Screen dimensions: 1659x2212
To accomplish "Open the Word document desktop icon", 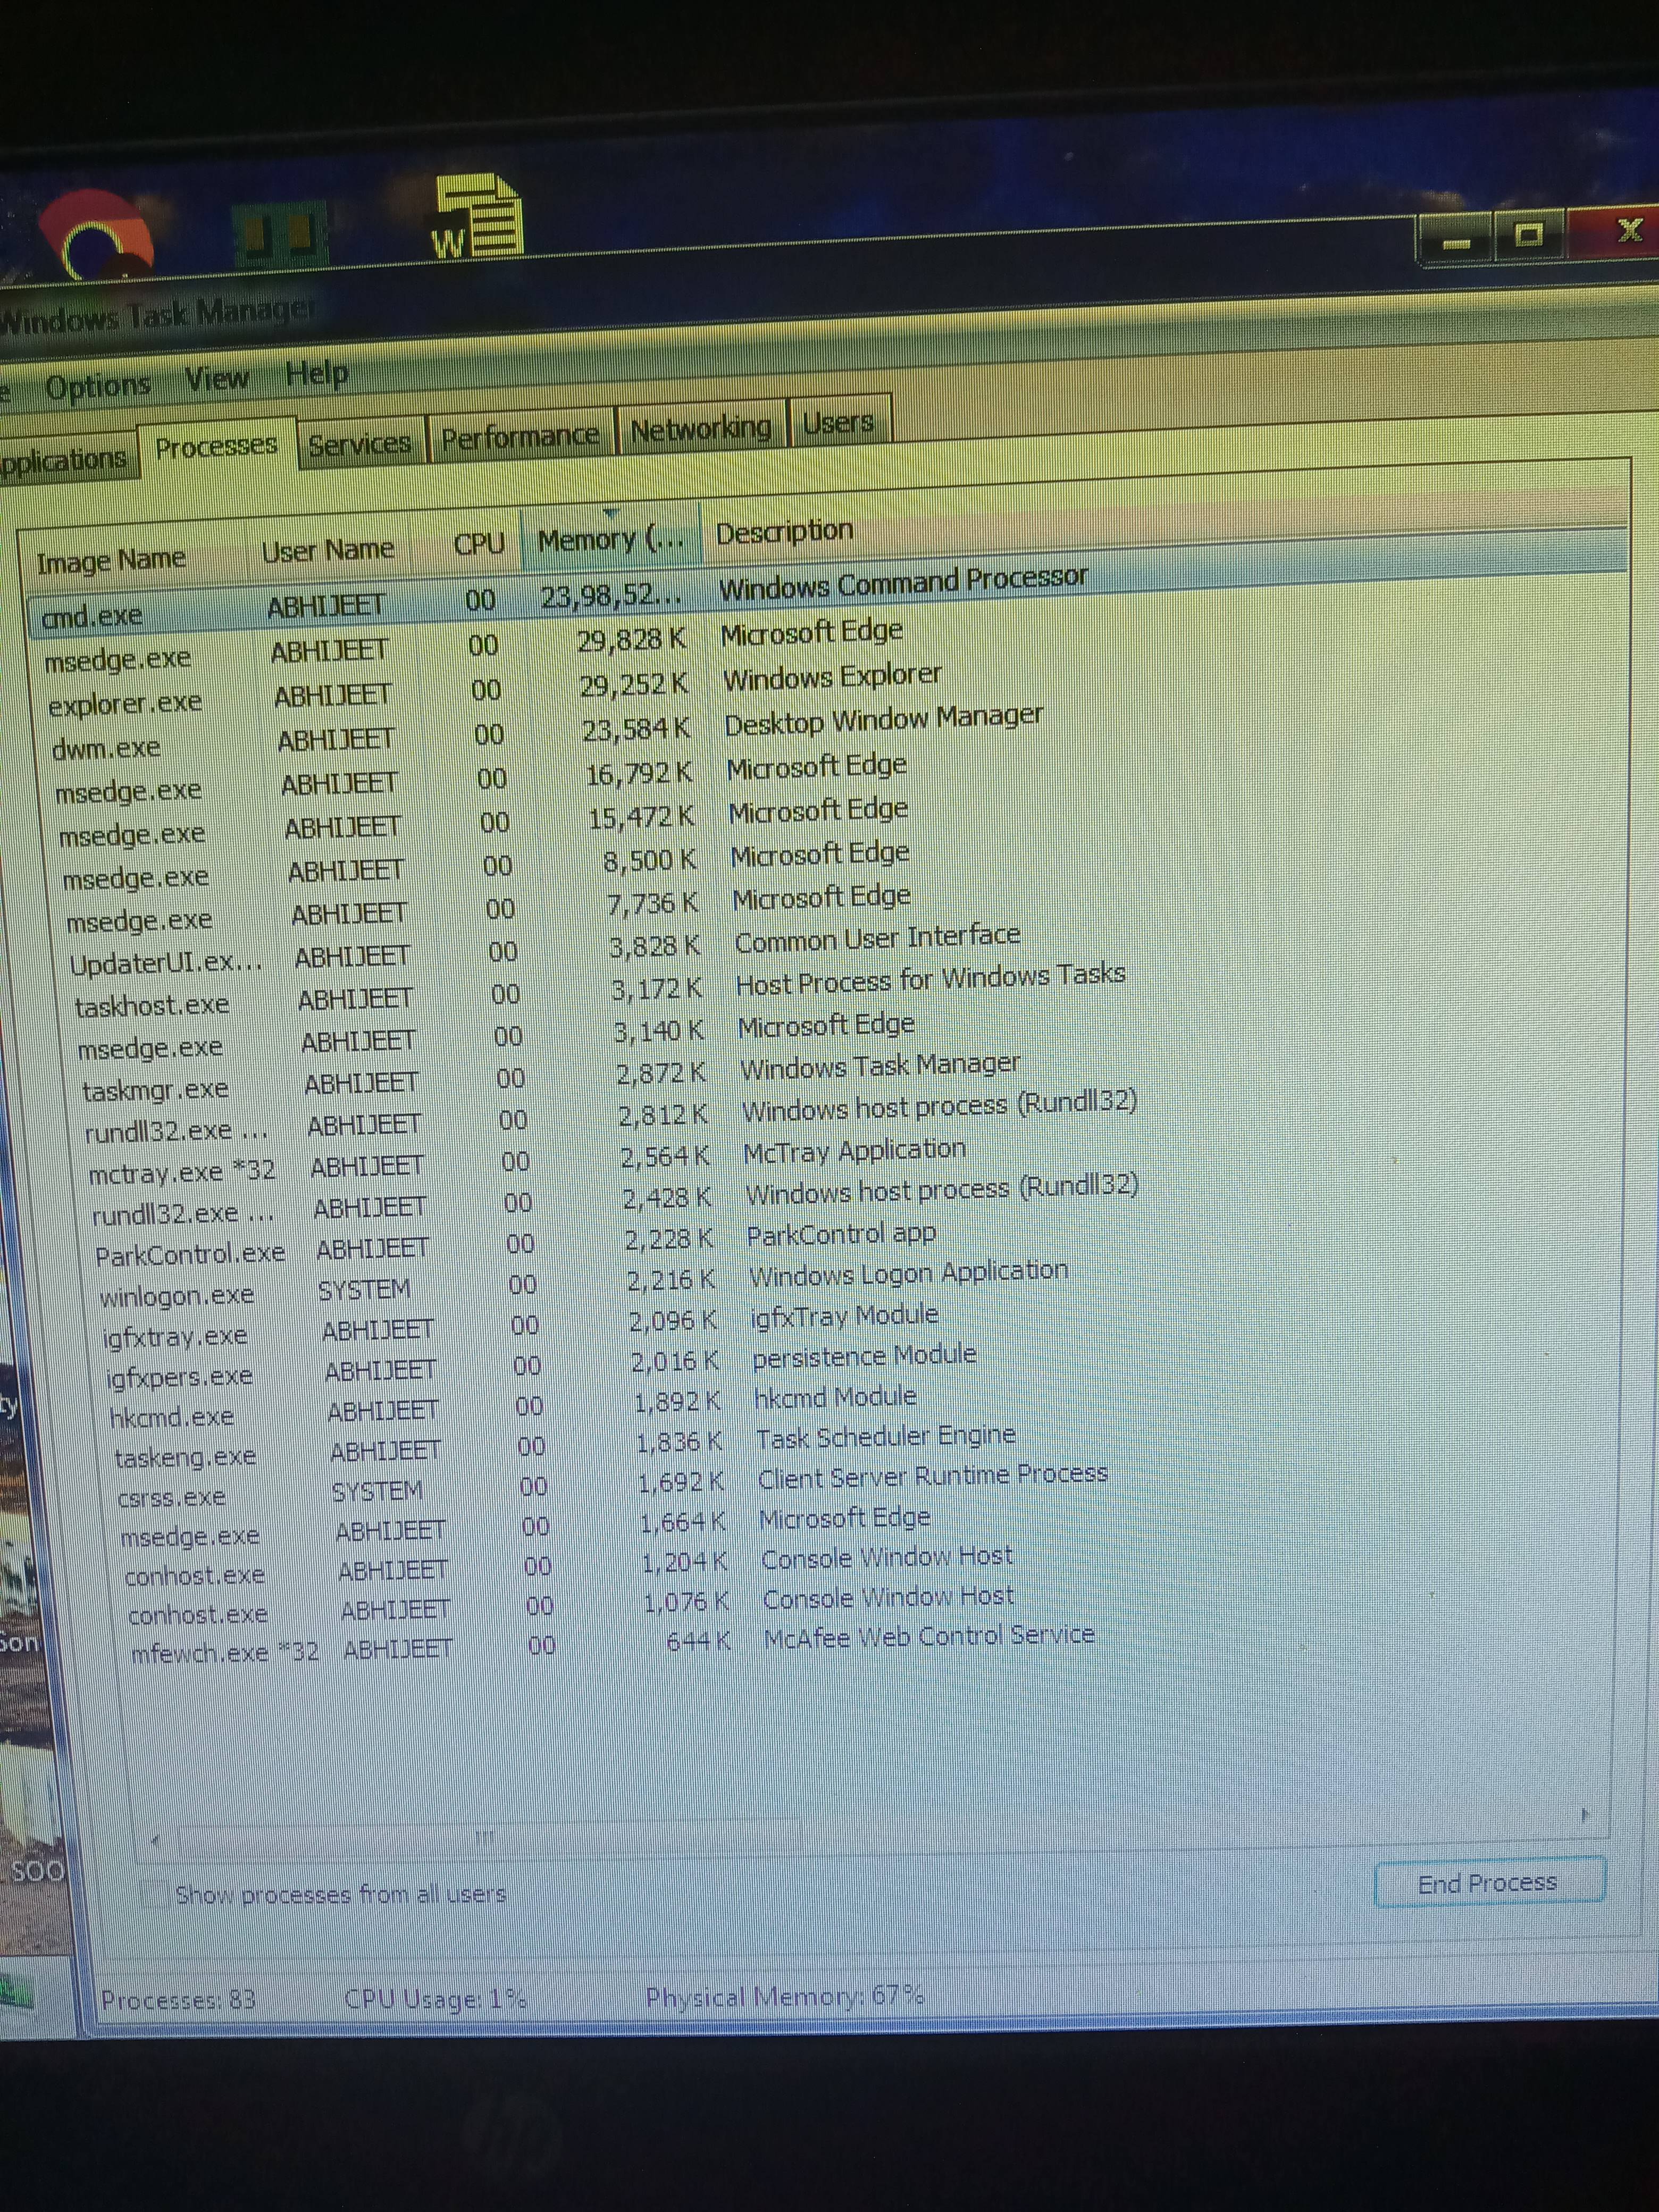I will click(477, 217).
